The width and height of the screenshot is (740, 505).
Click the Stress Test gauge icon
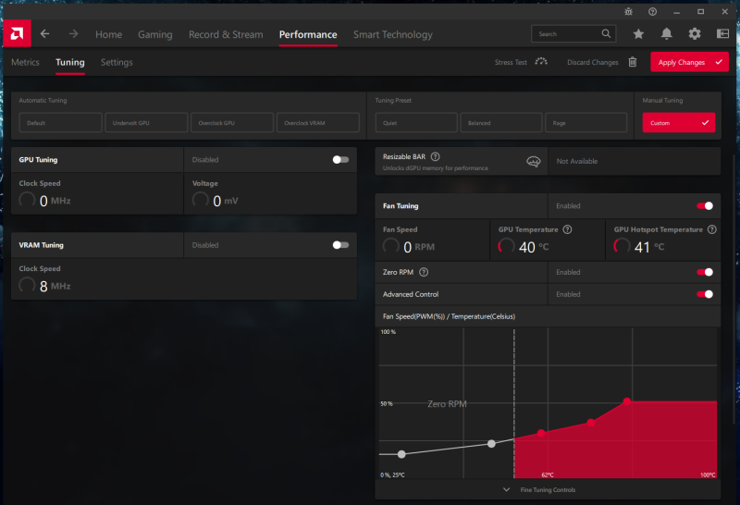click(x=541, y=62)
